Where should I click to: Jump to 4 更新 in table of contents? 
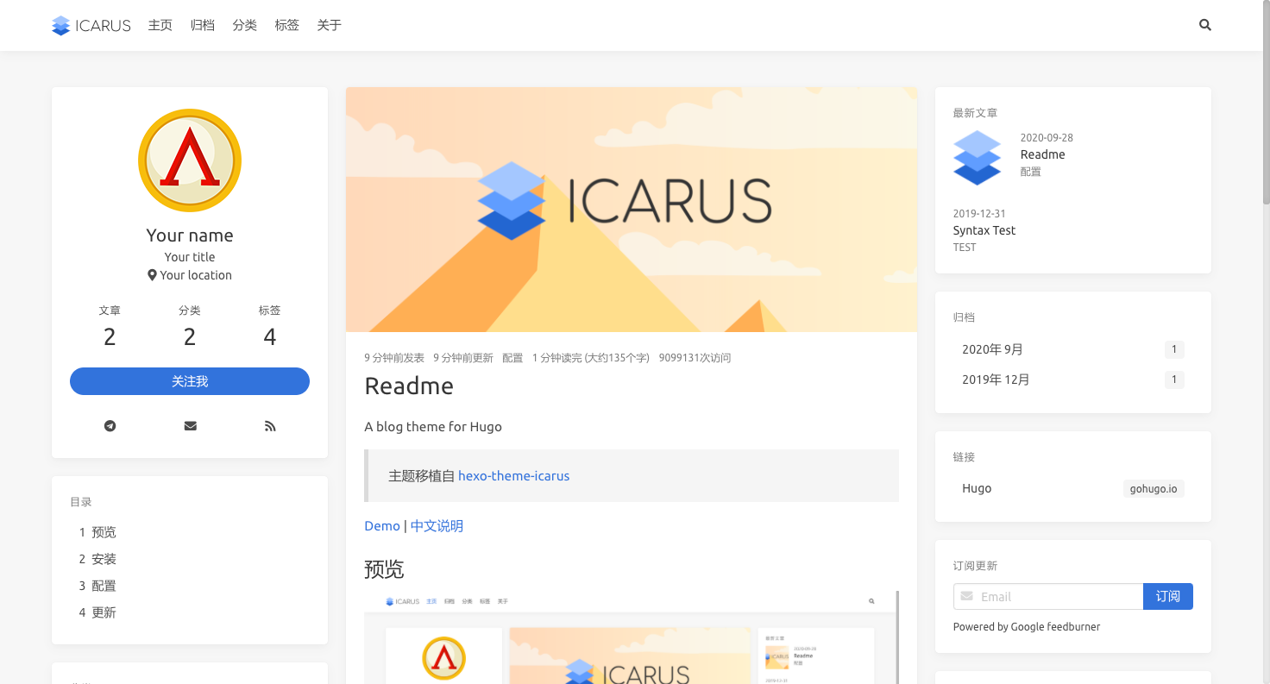(190, 612)
